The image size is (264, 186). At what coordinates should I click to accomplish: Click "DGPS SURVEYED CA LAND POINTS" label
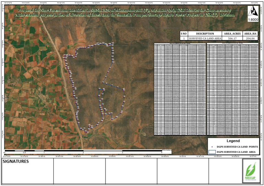pyautogui.click(x=237, y=147)
